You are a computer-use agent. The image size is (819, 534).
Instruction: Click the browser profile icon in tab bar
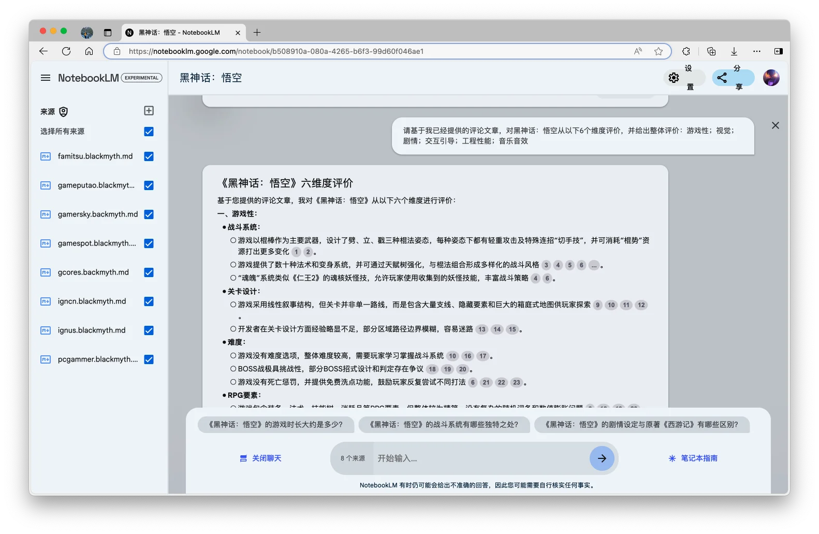coord(87,32)
